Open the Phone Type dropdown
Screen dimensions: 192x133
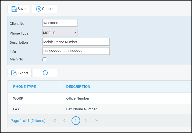tap(60, 33)
